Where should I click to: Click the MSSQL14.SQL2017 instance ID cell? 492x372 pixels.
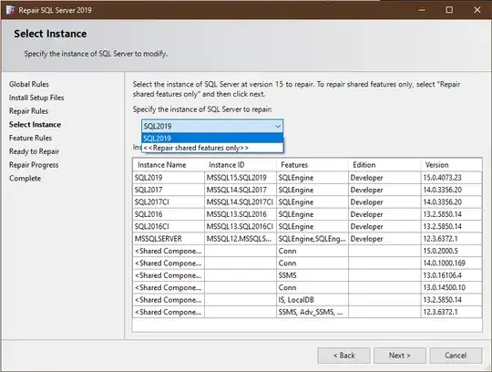pyautogui.click(x=241, y=190)
